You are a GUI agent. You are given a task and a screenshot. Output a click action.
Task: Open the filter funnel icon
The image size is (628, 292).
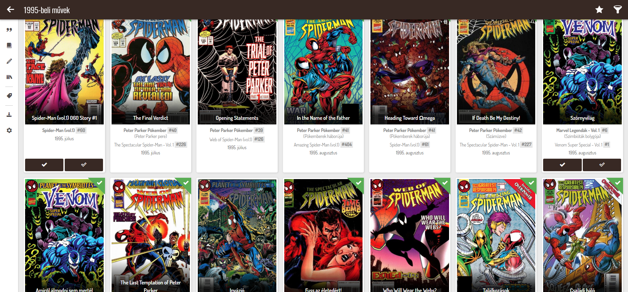(617, 10)
